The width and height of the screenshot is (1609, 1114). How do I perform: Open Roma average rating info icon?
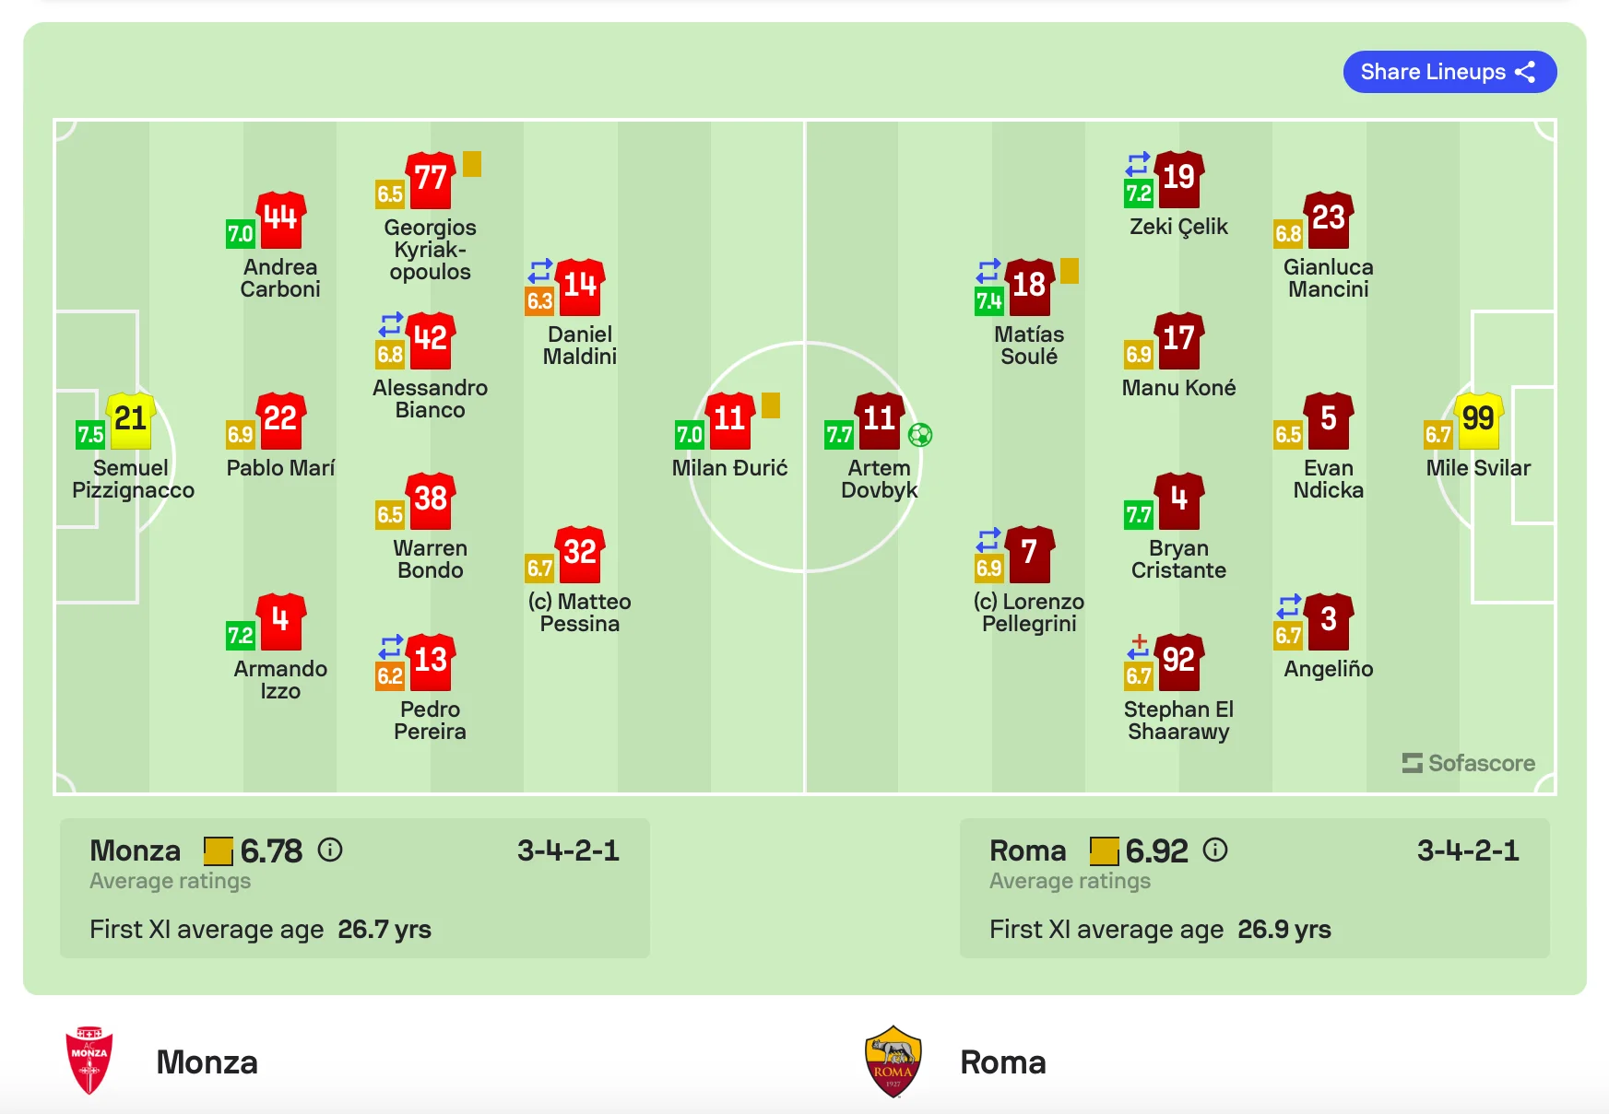tap(1215, 850)
